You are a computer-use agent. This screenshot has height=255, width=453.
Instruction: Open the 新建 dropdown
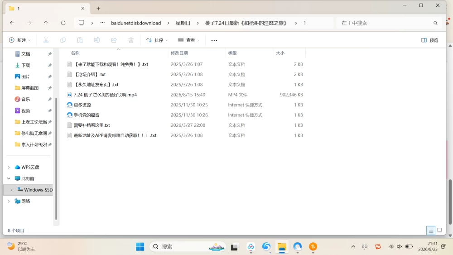[x=19, y=40]
